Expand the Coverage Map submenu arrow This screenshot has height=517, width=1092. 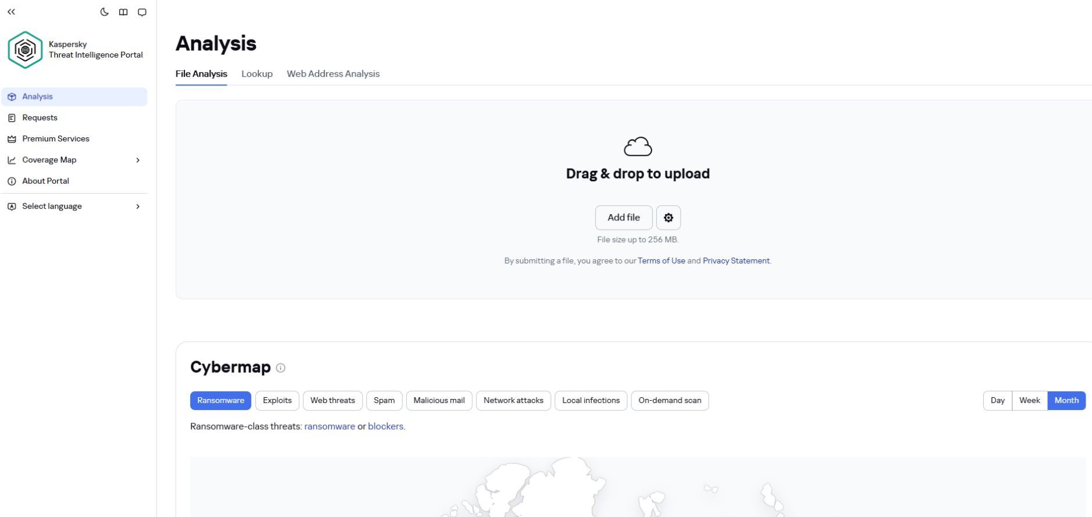click(138, 160)
